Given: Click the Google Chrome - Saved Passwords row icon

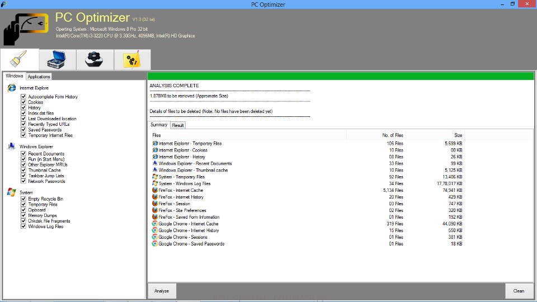Looking at the screenshot, I should pos(155,243).
